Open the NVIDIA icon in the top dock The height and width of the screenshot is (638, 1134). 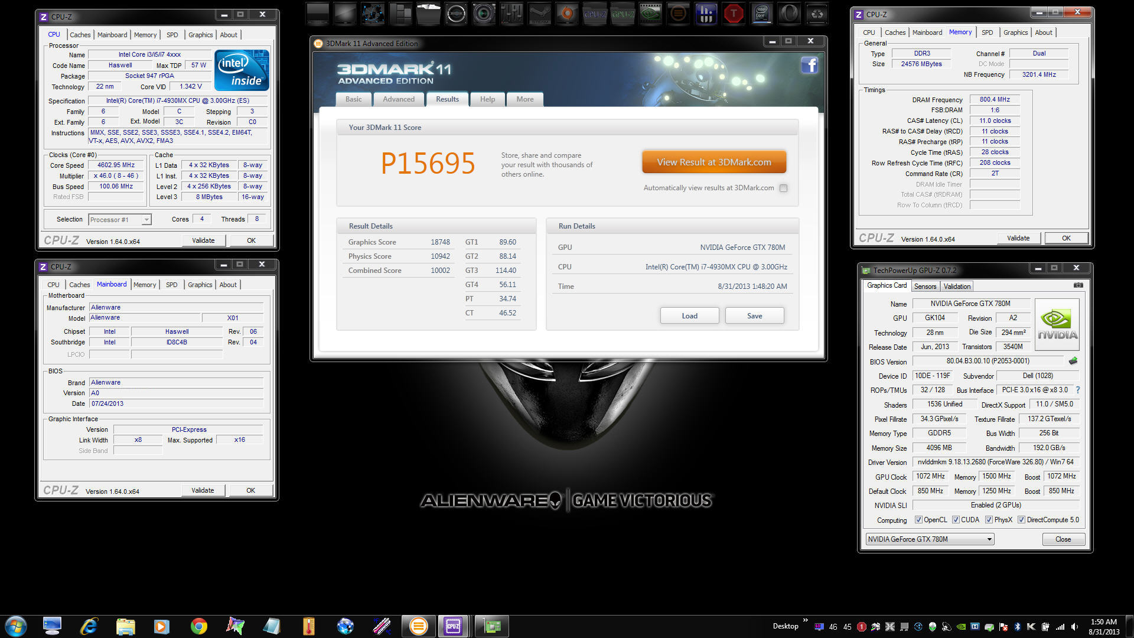pos(650,14)
